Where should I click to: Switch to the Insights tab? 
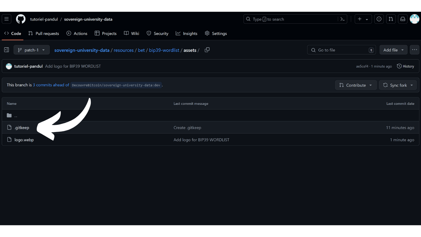pos(186,34)
